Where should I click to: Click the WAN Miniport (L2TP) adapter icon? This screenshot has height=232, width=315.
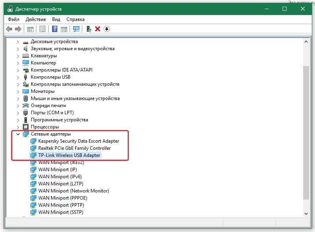click(33, 184)
